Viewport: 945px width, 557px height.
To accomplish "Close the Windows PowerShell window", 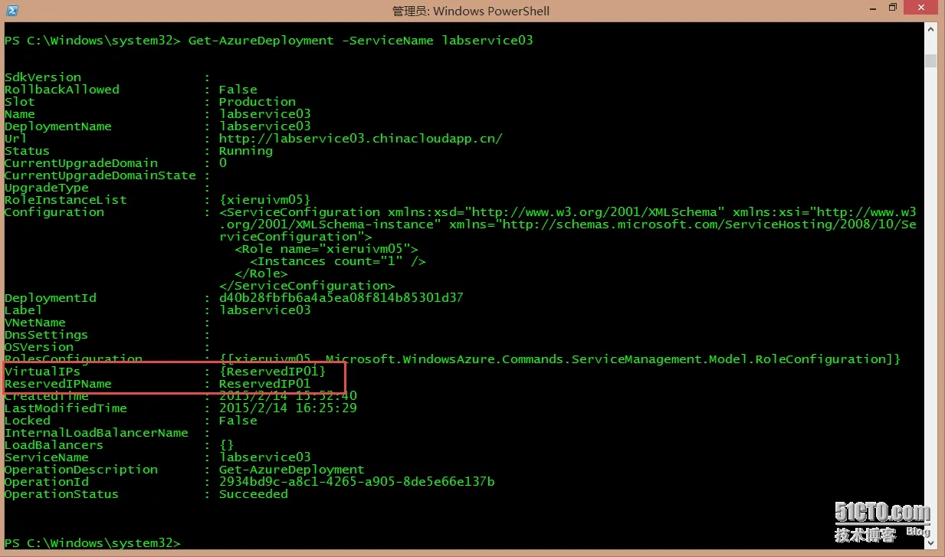I will coord(923,9).
